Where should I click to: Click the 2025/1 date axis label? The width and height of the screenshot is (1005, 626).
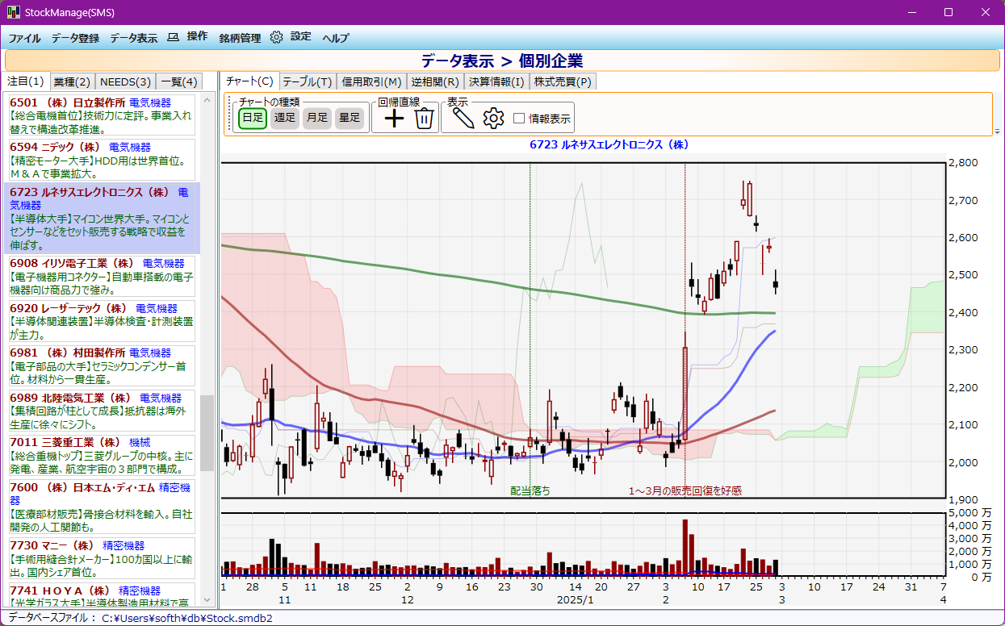click(x=576, y=600)
